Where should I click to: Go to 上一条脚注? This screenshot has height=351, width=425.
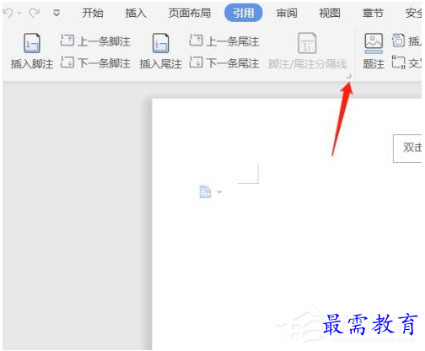95,41
